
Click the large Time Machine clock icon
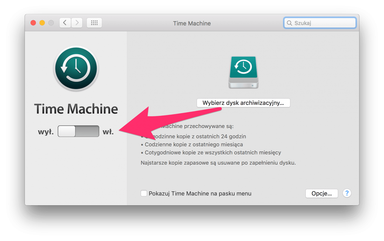[76, 68]
